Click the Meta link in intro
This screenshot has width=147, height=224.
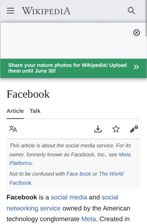[x=88, y=219]
